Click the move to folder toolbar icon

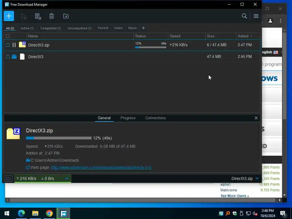coord(66,16)
